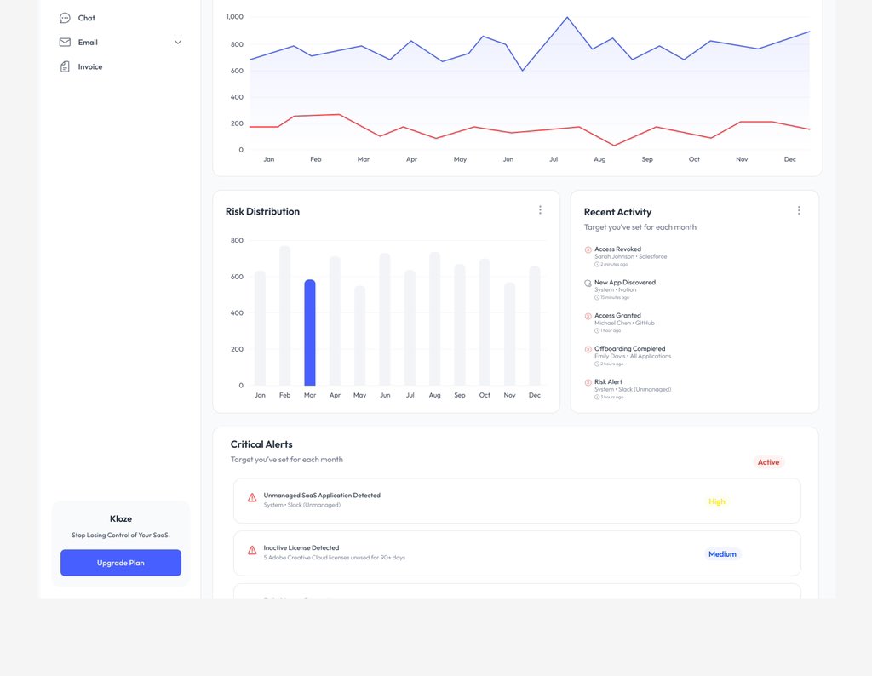This screenshot has width=872, height=676.
Task: Open the New App Discovered entry
Action: point(620,289)
